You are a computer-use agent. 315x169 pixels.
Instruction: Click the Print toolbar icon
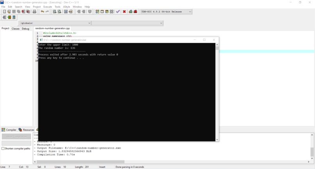pos(34,12)
